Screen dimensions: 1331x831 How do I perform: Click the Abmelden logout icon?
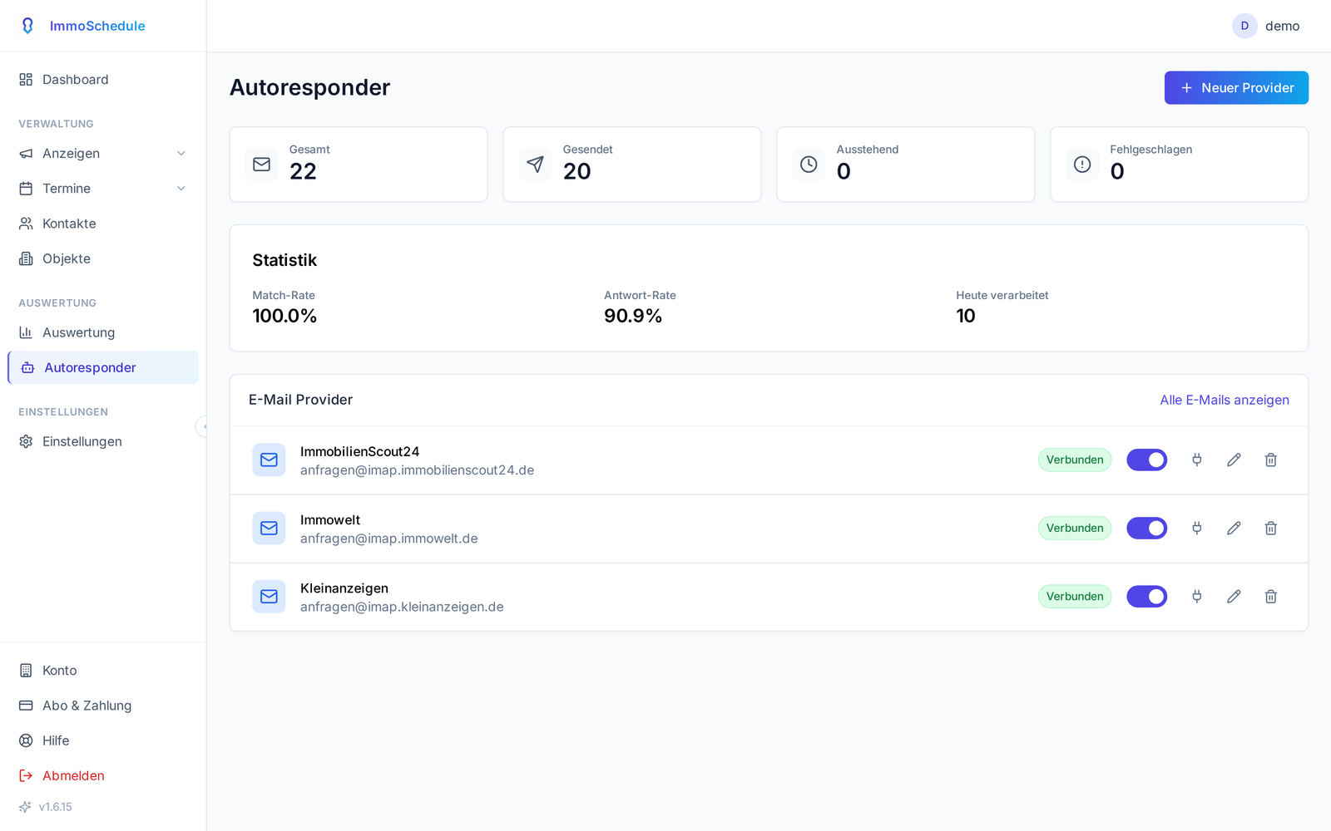26,775
